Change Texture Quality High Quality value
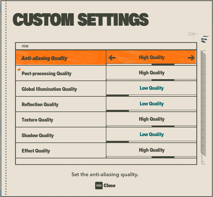Viewport: 213px width, 197px height. (x=151, y=119)
